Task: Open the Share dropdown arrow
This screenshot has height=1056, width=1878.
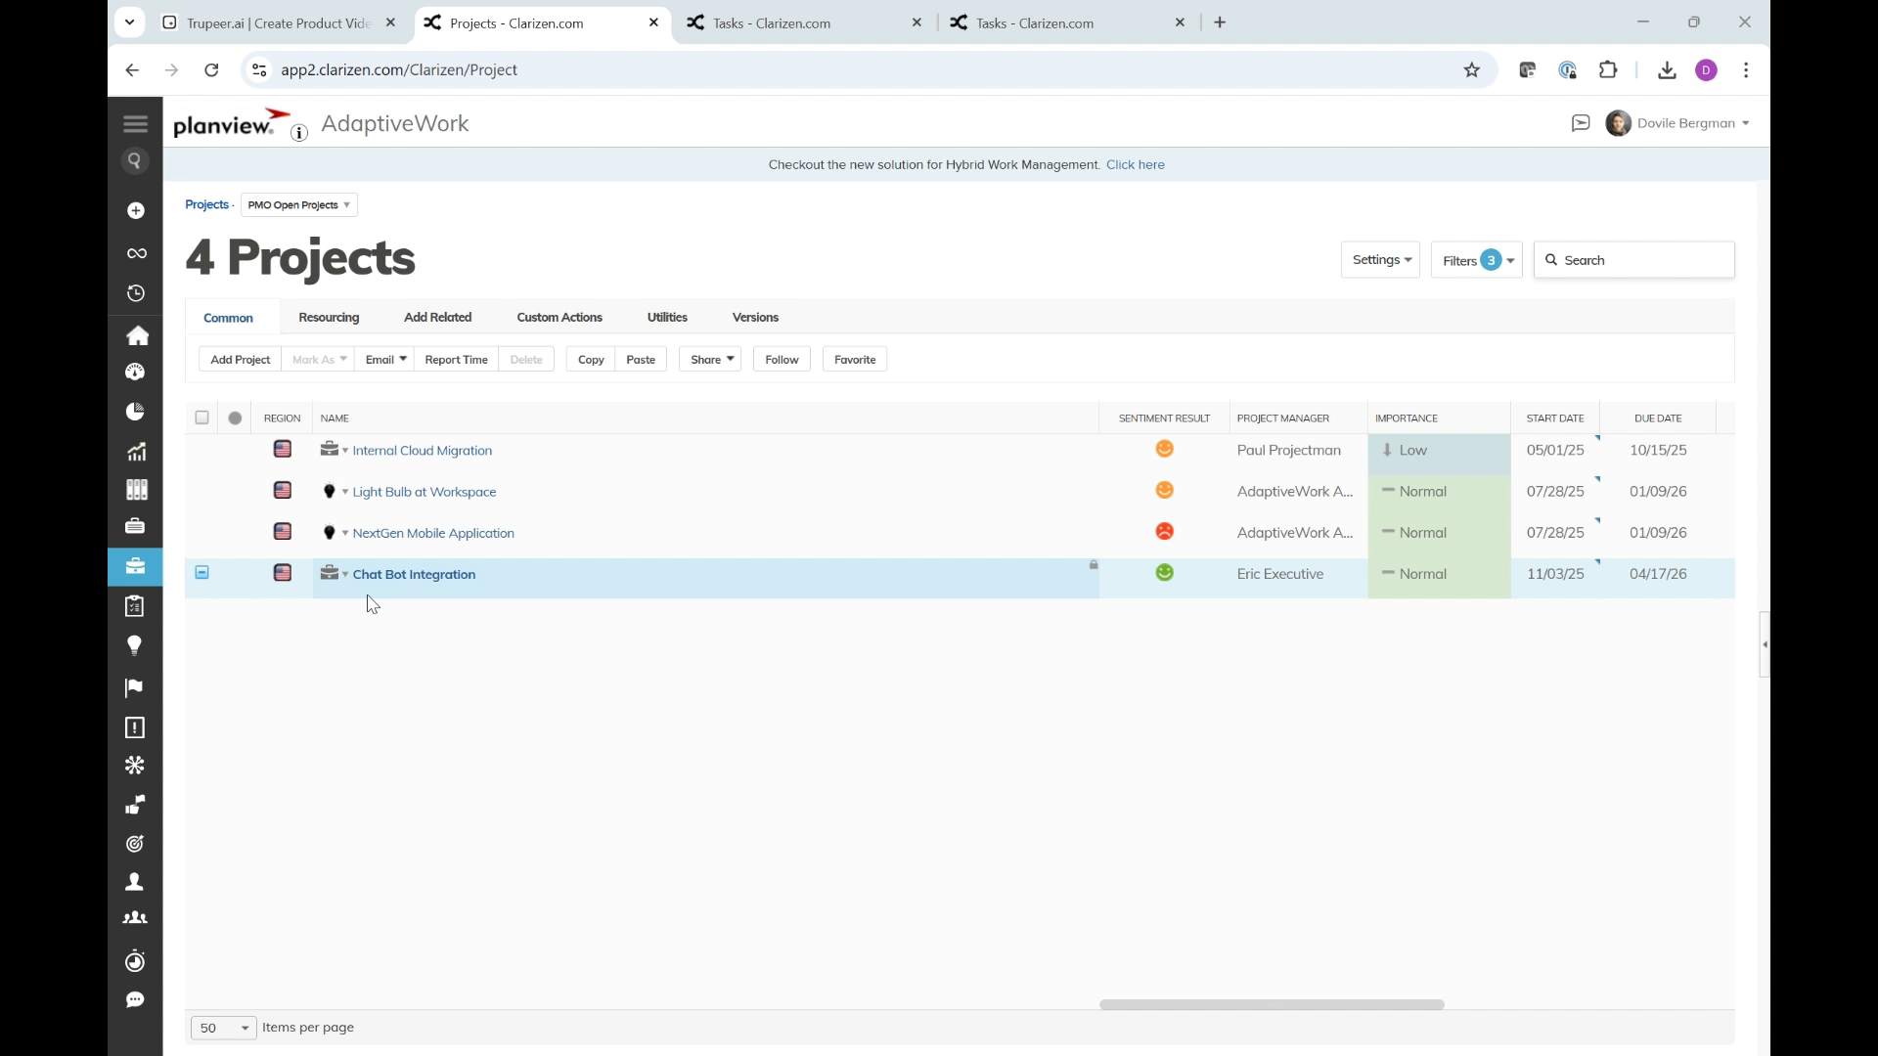Action: coord(730,359)
